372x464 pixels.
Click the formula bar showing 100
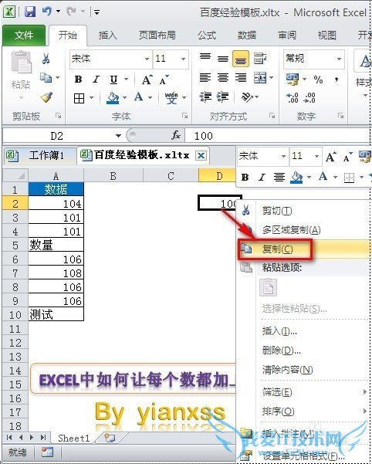(278, 136)
